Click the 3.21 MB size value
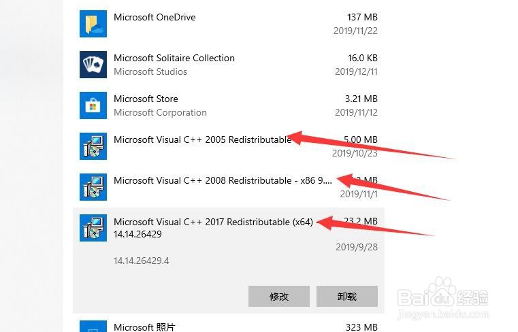Image resolution: width=518 pixels, height=332 pixels. click(361, 99)
